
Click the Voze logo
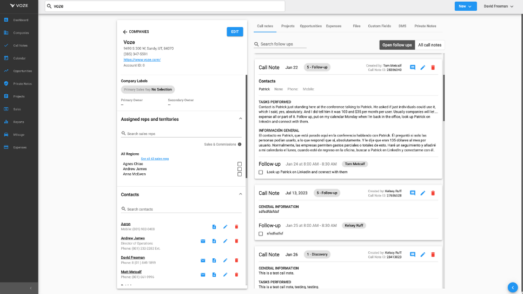coord(19,5)
